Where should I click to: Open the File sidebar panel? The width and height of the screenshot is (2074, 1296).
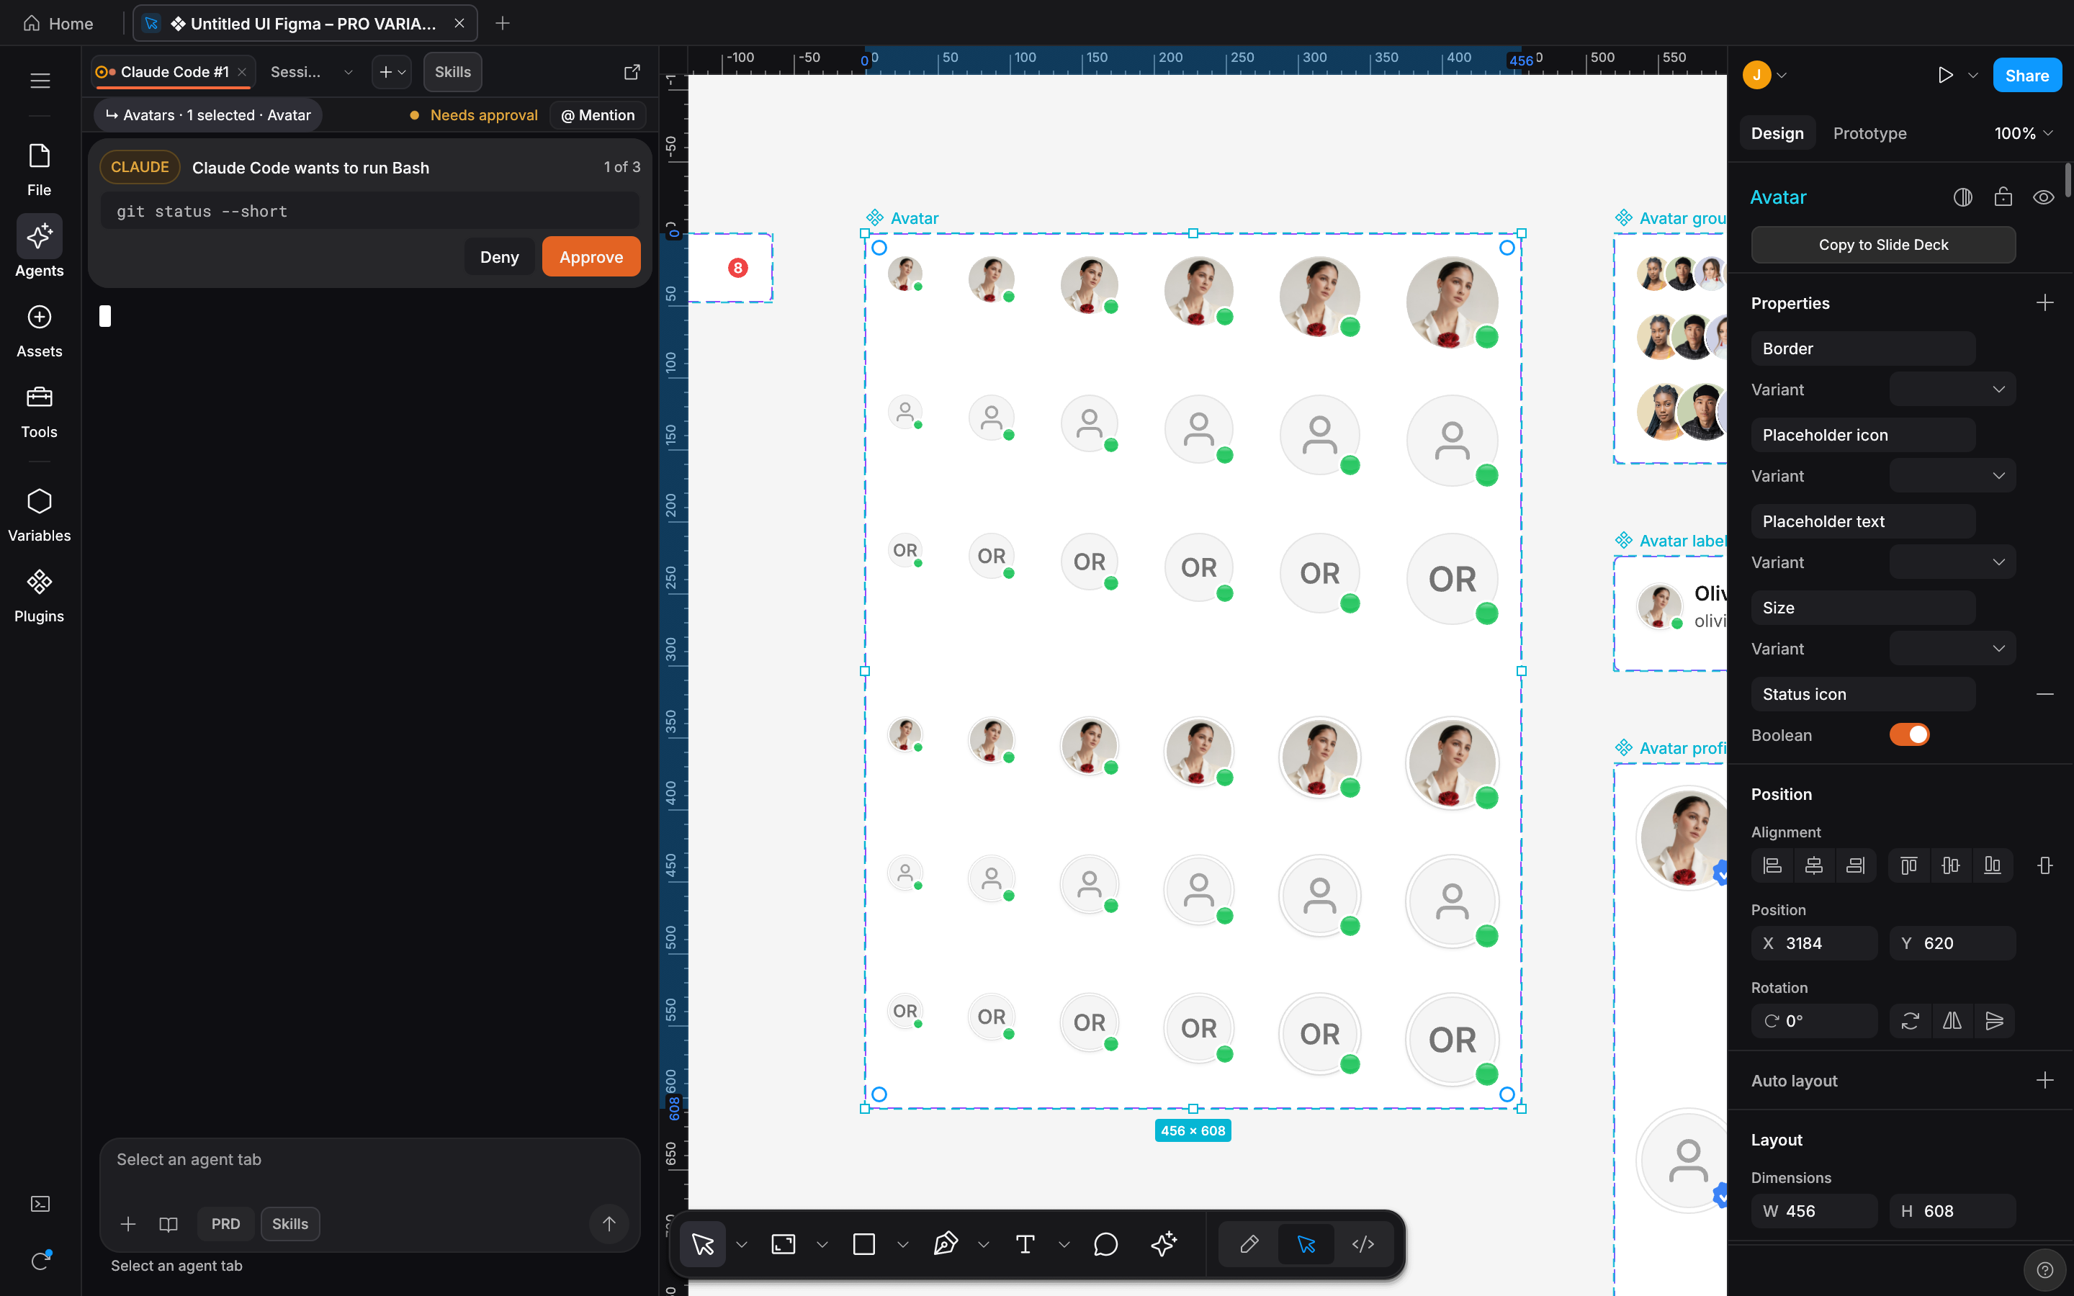coord(40,169)
